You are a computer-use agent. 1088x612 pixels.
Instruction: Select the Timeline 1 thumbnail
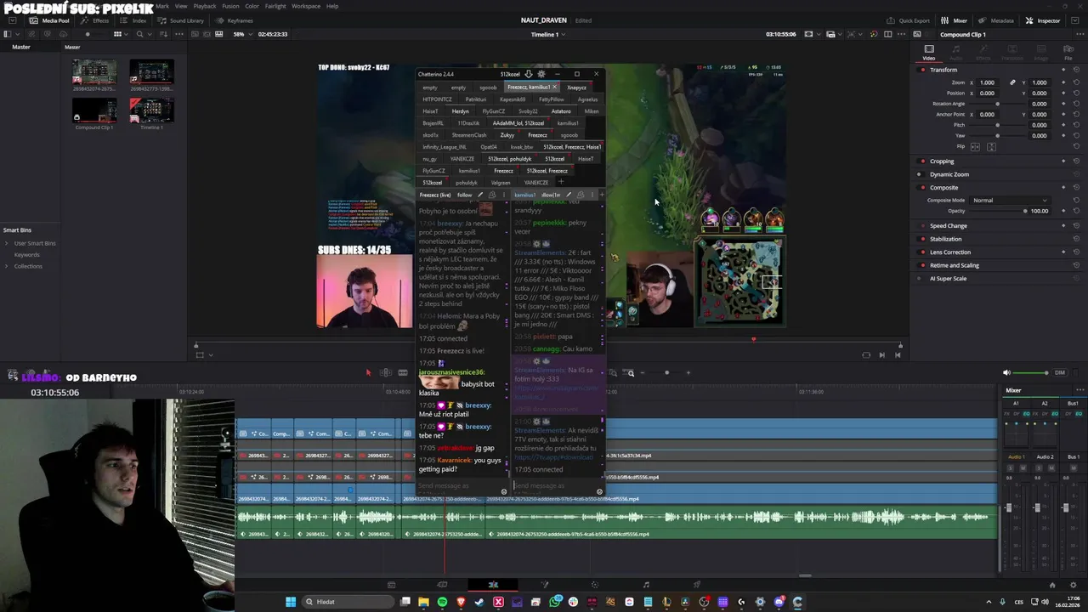click(151, 110)
